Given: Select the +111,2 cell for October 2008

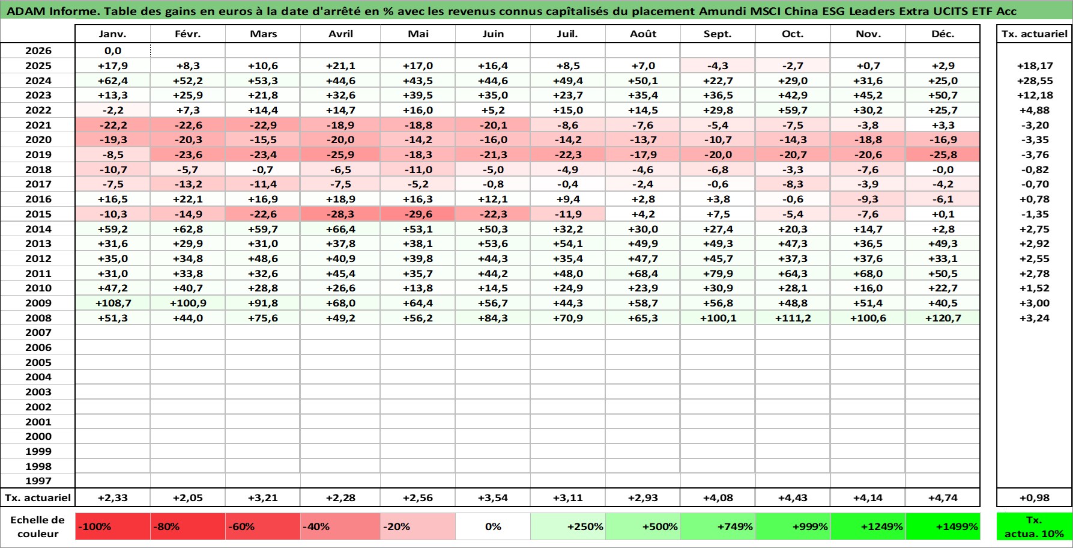Looking at the screenshot, I should click(793, 318).
